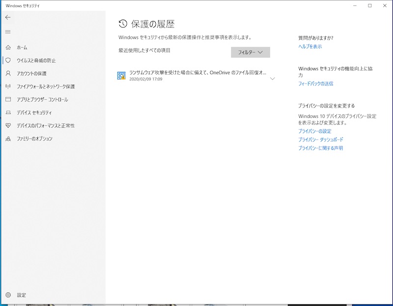Image resolution: width=393 pixels, height=306 pixels.
Task: Select ファミリーのオプション in sidebar
Action: pos(34,139)
